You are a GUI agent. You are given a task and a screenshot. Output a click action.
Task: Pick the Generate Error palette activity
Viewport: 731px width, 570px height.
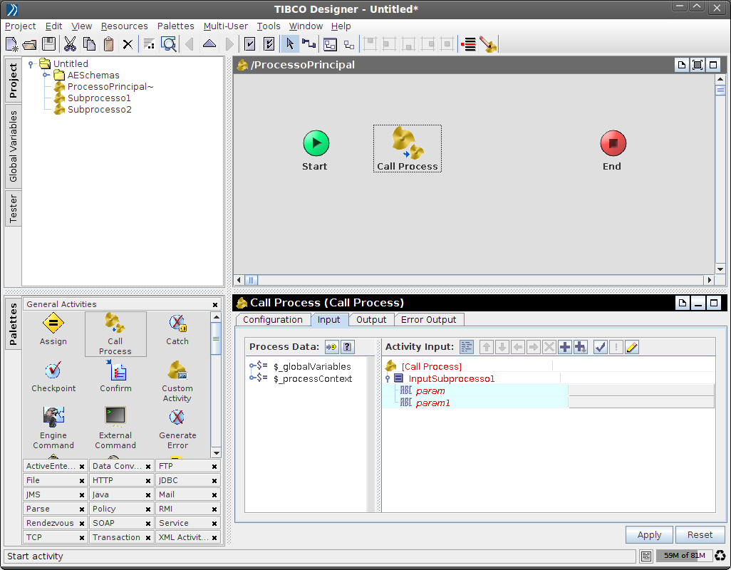click(177, 427)
